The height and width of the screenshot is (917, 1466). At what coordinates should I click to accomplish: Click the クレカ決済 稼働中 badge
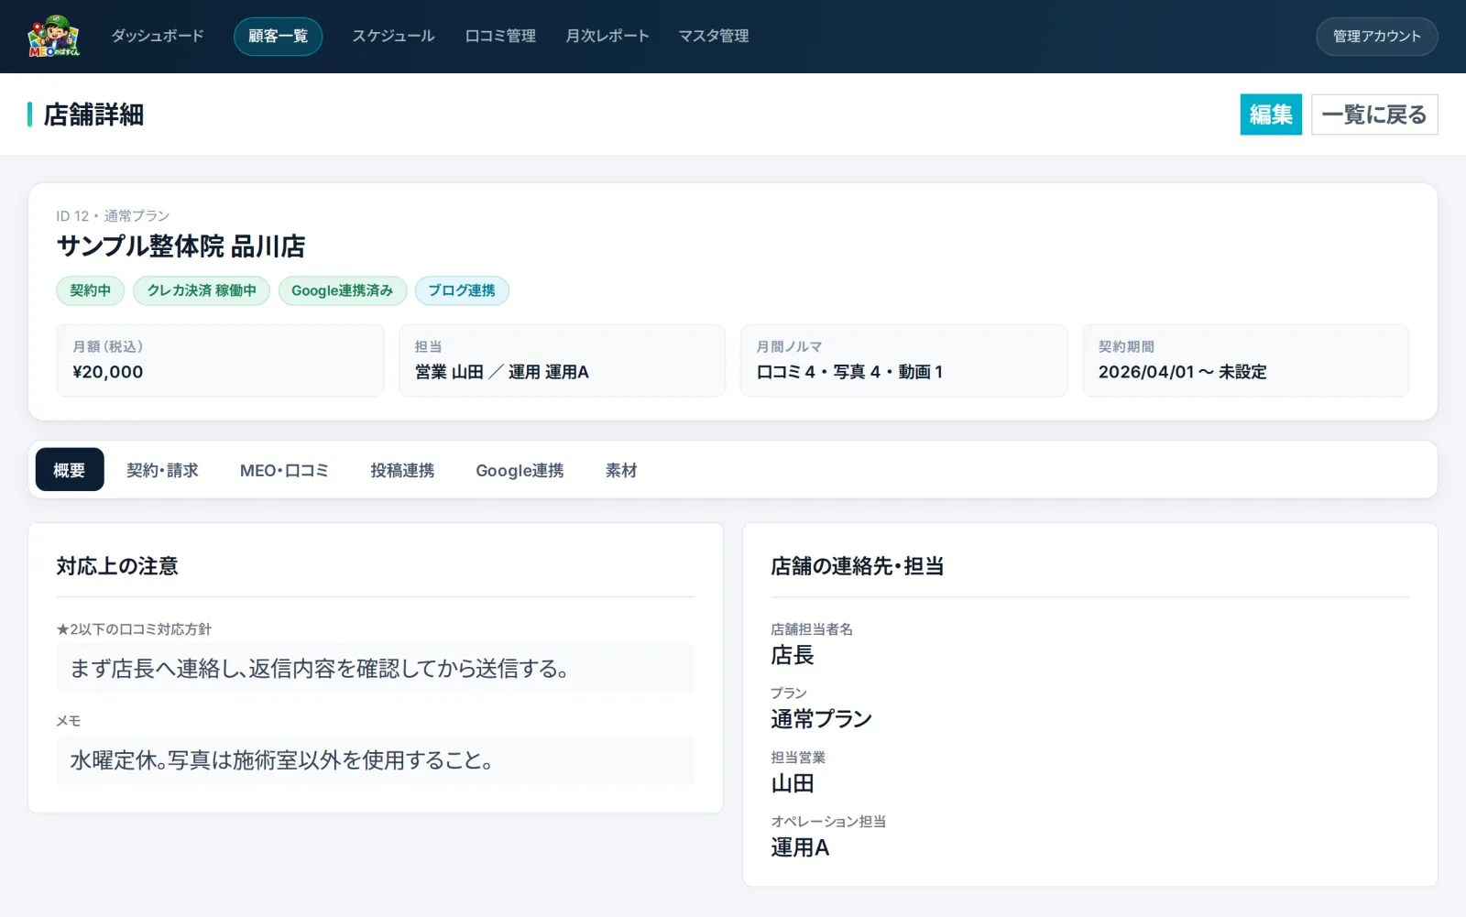click(202, 290)
